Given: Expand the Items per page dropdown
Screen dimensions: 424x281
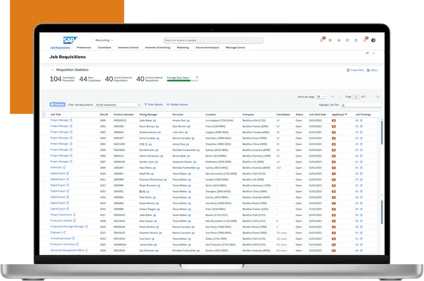Looking at the screenshot, I should click(x=321, y=97).
